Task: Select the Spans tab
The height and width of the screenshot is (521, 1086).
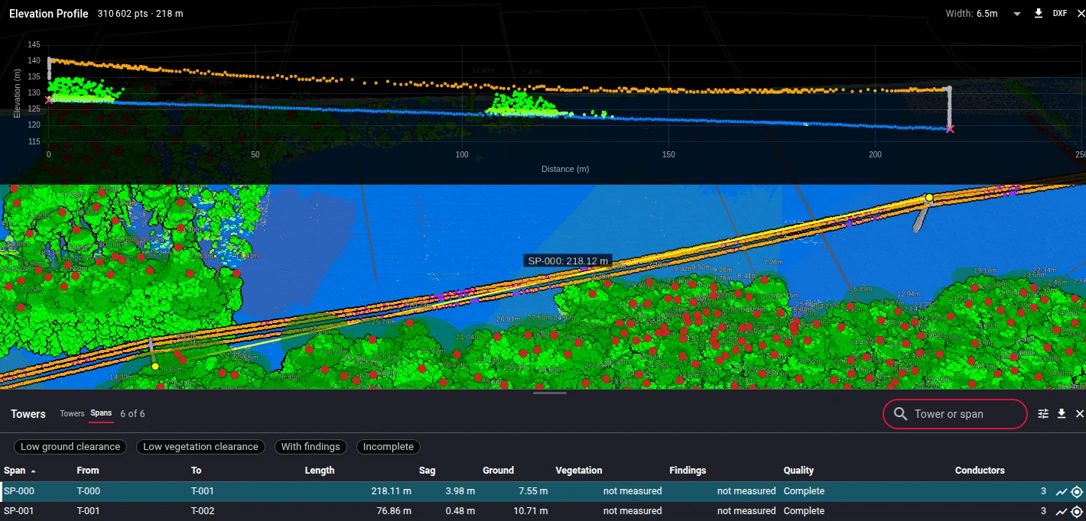Action: click(x=101, y=413)
